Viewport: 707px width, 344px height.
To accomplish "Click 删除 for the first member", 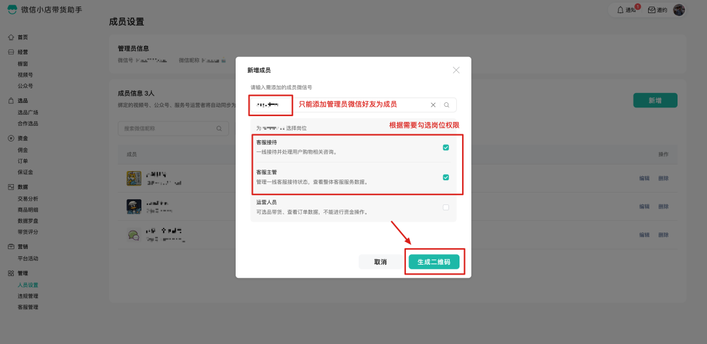I will click(663, 178).
